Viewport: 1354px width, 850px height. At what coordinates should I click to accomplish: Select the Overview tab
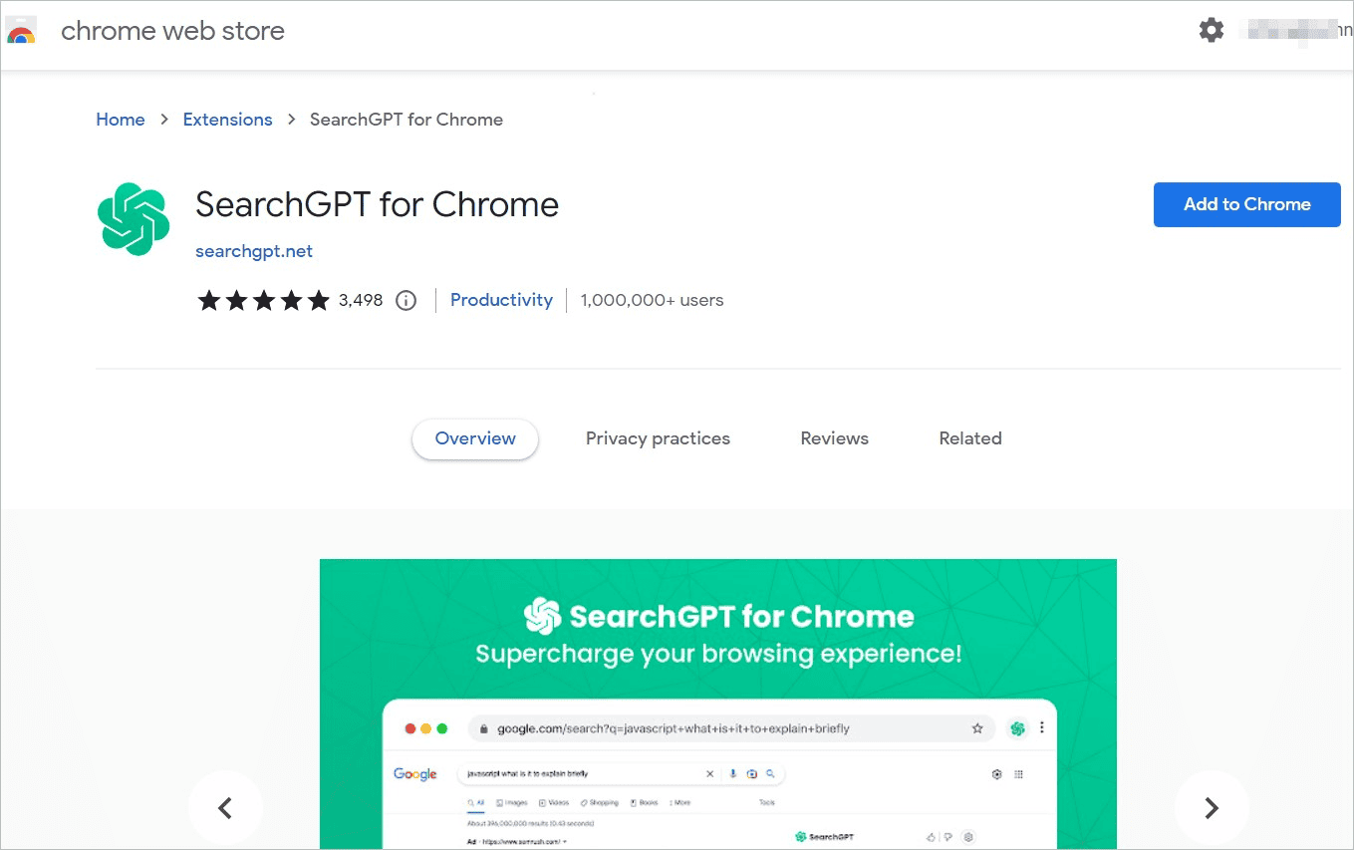pyautogui.click(x=475, y=438)
